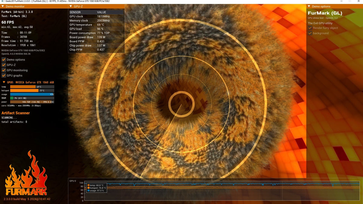Click the Artifact Scanner heading

pos(16,113)
